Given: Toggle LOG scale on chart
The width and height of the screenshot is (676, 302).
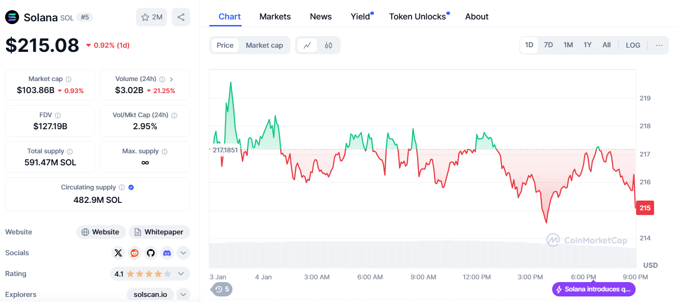Looking at the screenshot, I should coord(633,45).
